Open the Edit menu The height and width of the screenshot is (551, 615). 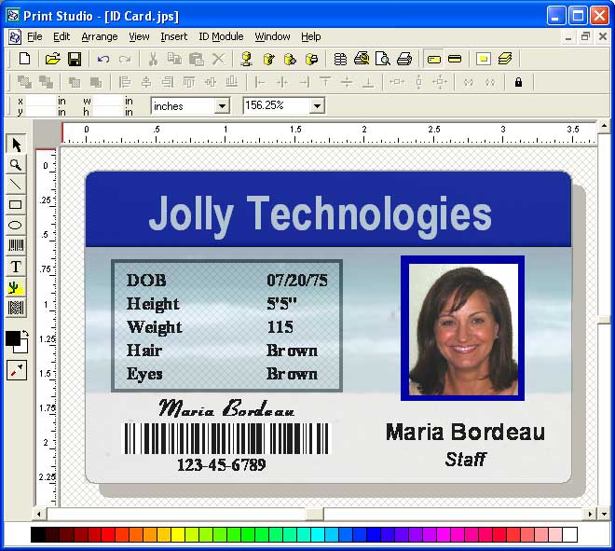61,36
